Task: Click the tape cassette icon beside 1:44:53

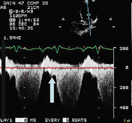Action: click(x=12, y=20)
